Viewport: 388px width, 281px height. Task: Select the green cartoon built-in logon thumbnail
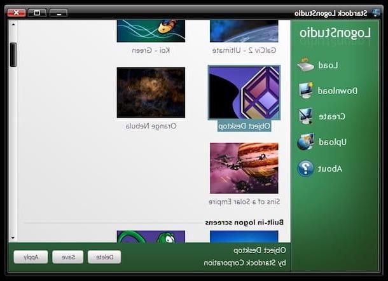[151, 236]
